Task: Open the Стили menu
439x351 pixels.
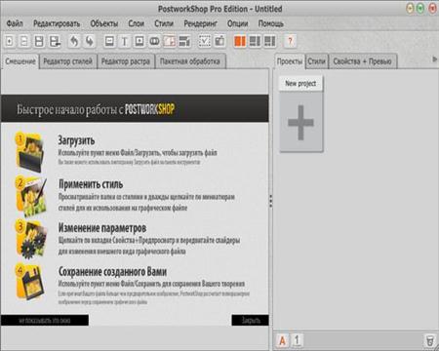Action: [164, 23]
